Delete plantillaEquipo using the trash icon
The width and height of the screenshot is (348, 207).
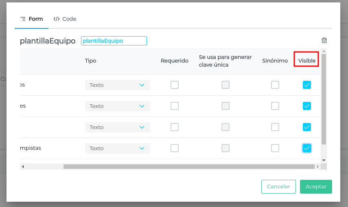(324, 40)
